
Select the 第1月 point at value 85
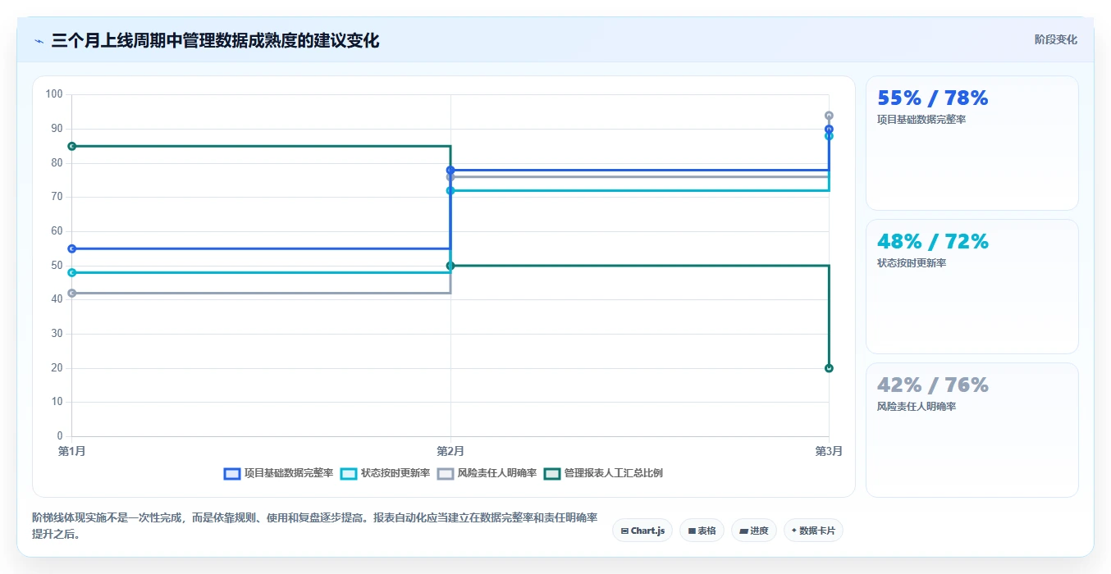click(x=71, y=146)
